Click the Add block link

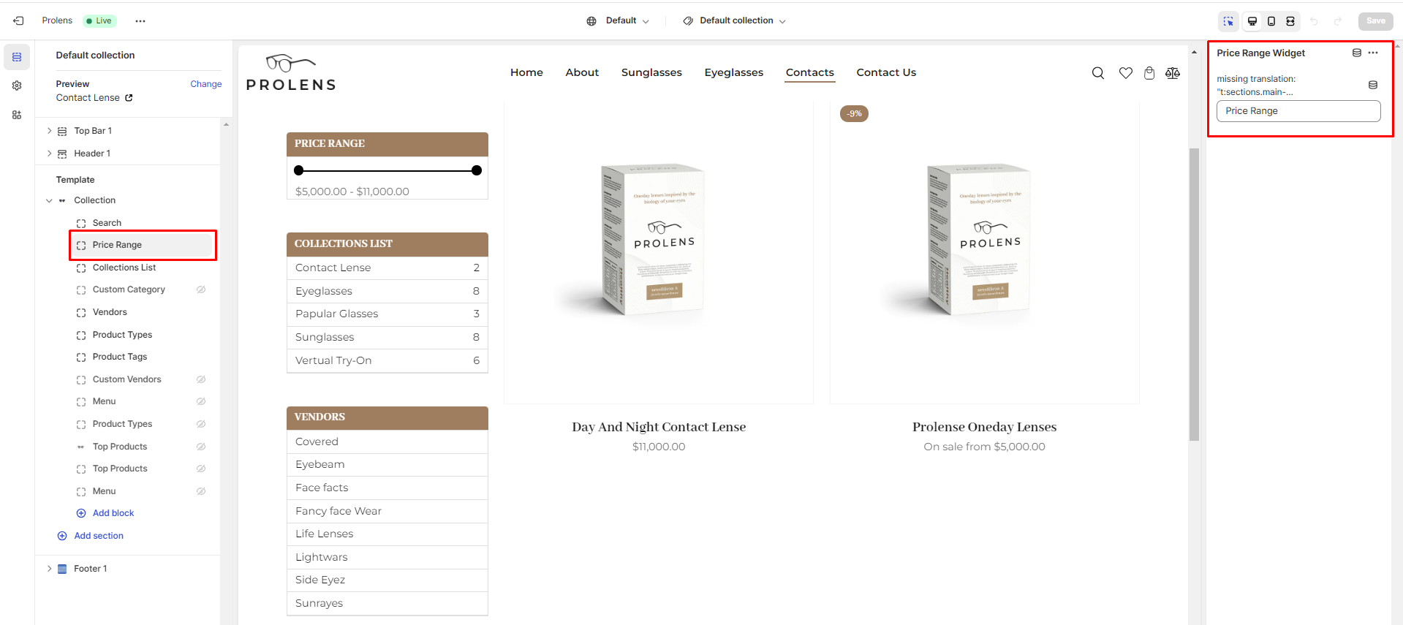(x=113, y=513)
